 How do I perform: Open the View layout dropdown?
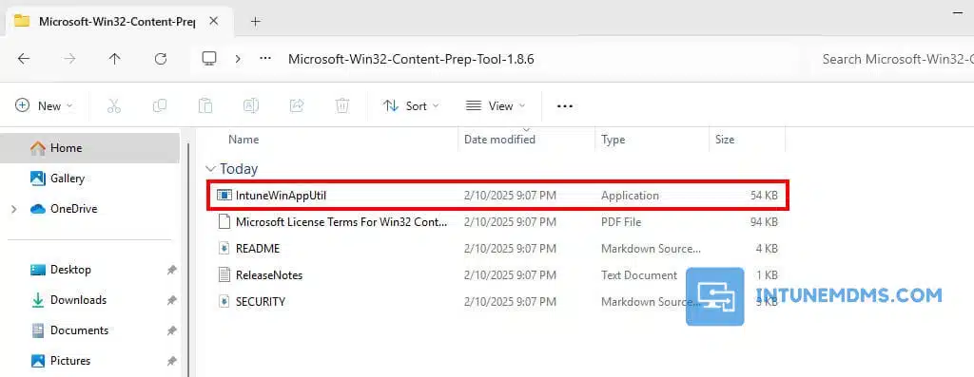click(495, 106)
